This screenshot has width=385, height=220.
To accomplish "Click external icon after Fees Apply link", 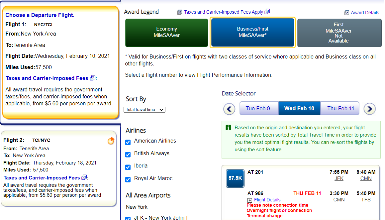I will pyautogui.click(x=267, y=12).
